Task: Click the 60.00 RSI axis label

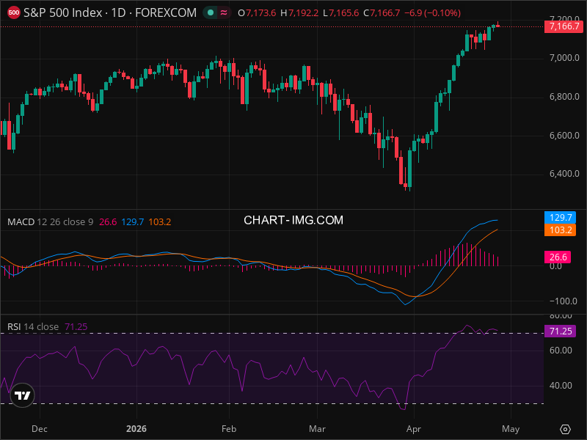Action: tap(561, 351)
